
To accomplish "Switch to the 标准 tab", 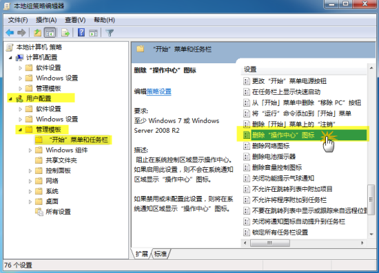I will (x=161, y=254).
